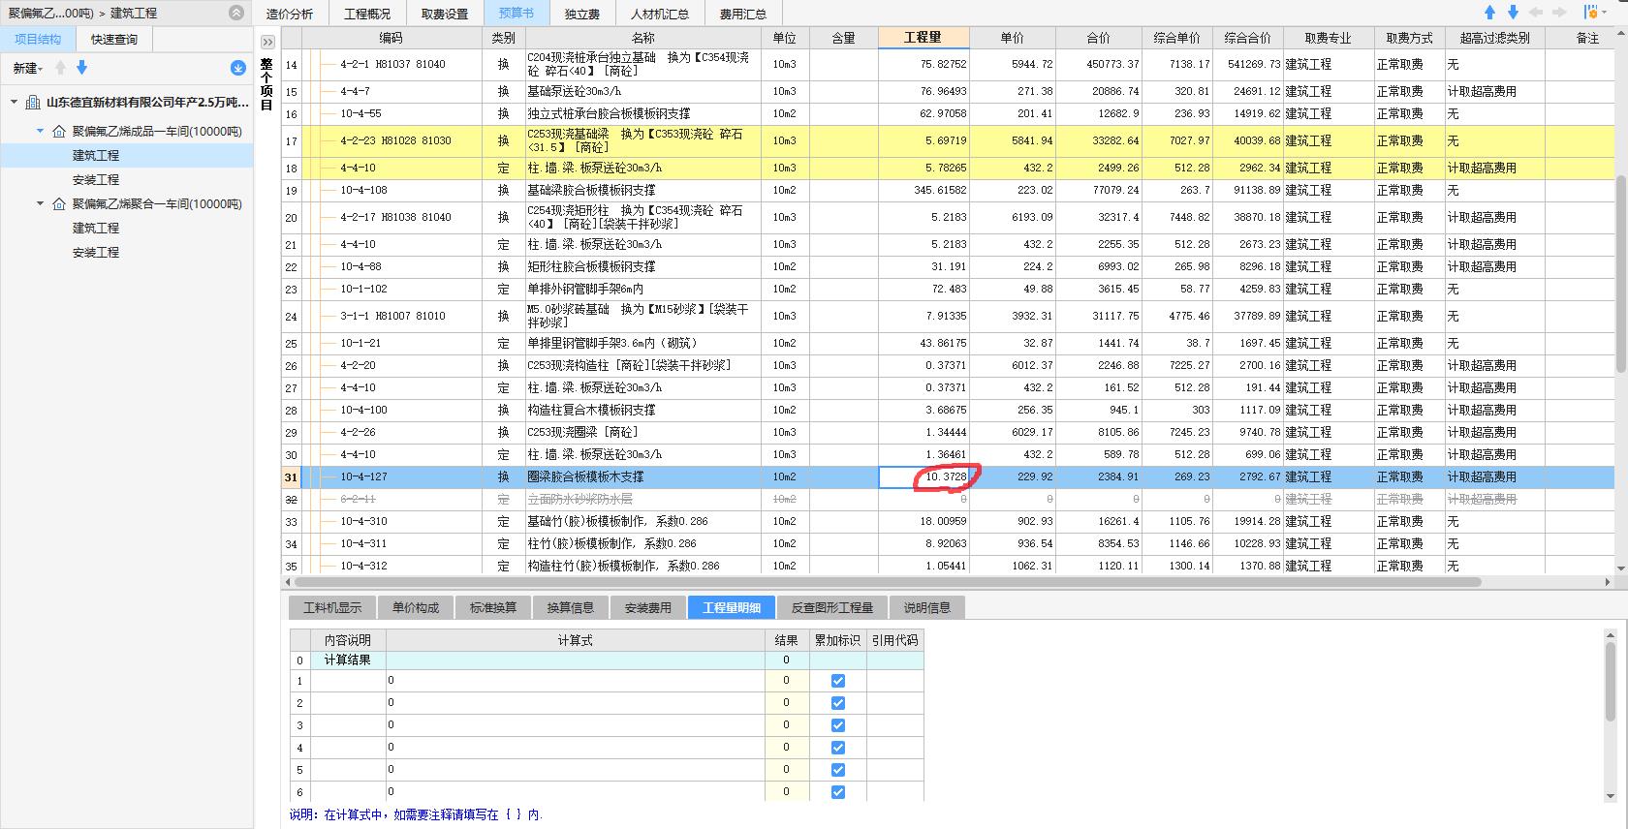The width and height of the screenshot is (1628, 829).
Task: Toggle 累加标识 checkbox in detail row 2
Action: coord(838,703)
